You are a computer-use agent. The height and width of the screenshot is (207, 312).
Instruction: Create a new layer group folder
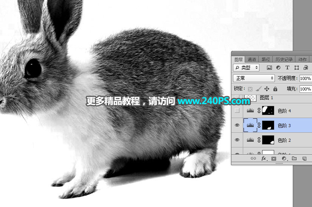[x=294, y=158]
